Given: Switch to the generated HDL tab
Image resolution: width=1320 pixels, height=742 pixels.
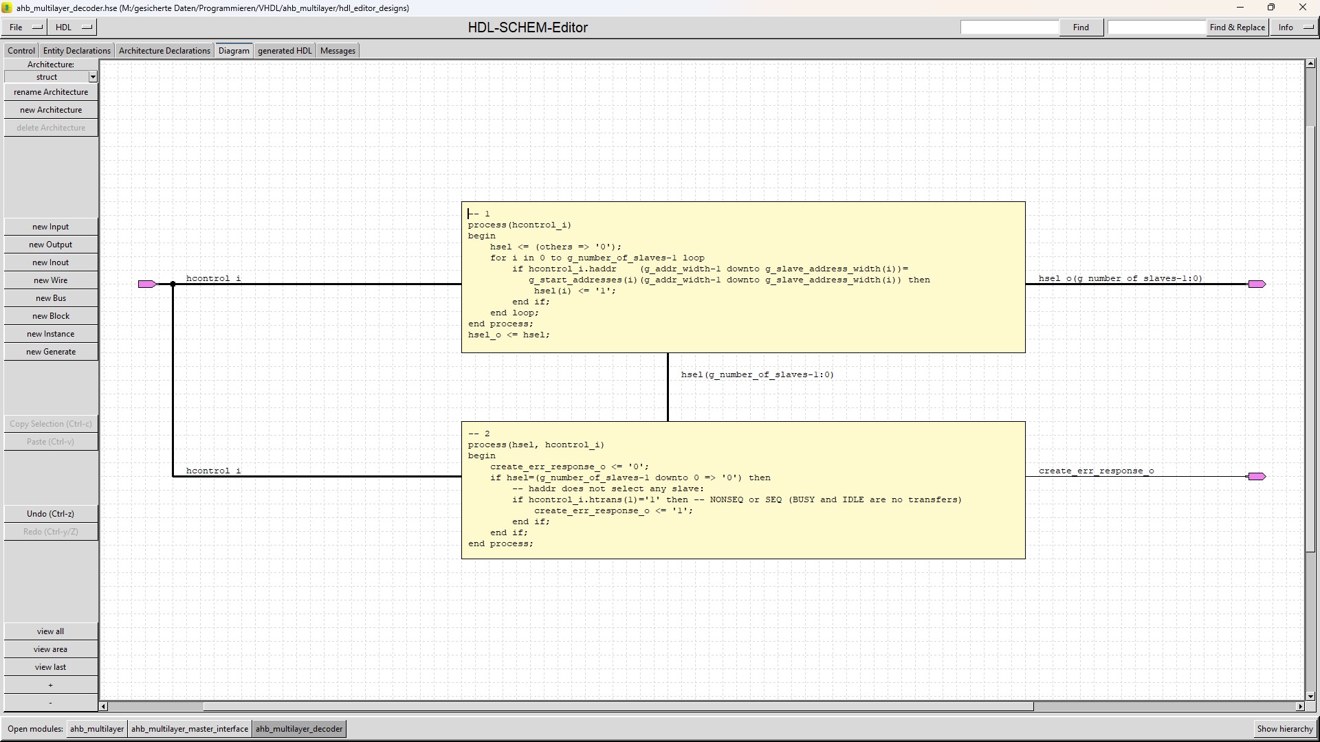Looking at the screenshot, I should tap(285, 51).
